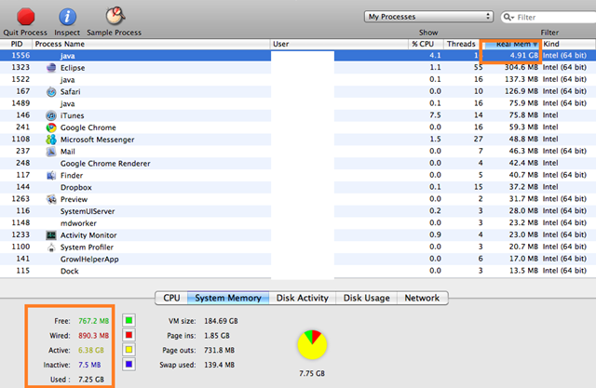
Task: Open the Inspect info icon
Action: pos(67,17)
